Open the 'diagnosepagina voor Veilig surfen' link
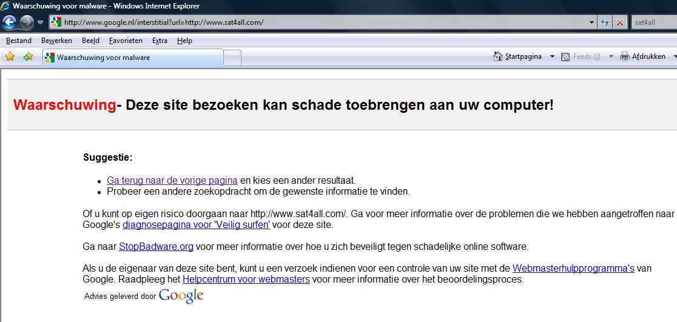The width and height of the screenshot is (677, 322). pyautogui.click(x=196, y=225)
